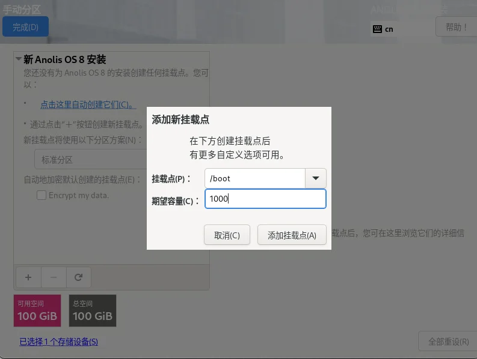Click the desired capacity field containing 1000

(x=266, y=199)
